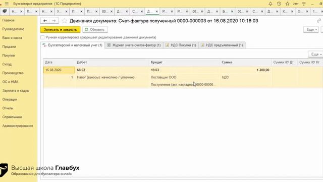The image size is (323, 182).
Task: Close the 'О...' open-window tab
Action: 307,12
